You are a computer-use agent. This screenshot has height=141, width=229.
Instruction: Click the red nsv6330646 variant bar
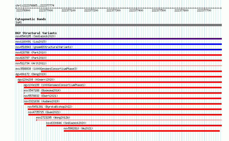pos(134,126)
